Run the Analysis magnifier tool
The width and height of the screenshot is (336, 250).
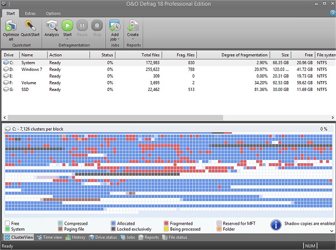point(52,26)
